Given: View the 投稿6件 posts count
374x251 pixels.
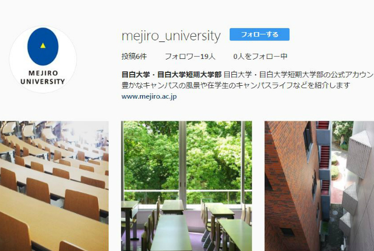Looking at the screenshot, I should (x=134, y=57).
